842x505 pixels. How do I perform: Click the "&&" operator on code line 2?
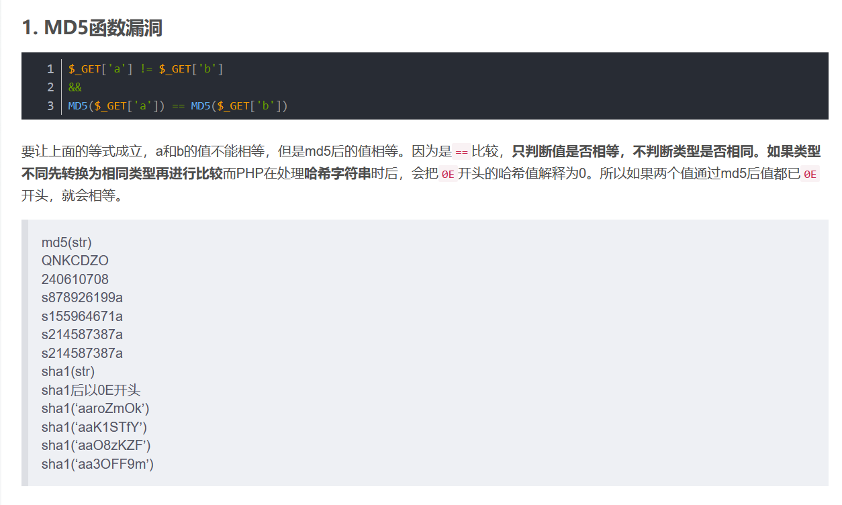[75, 87]
